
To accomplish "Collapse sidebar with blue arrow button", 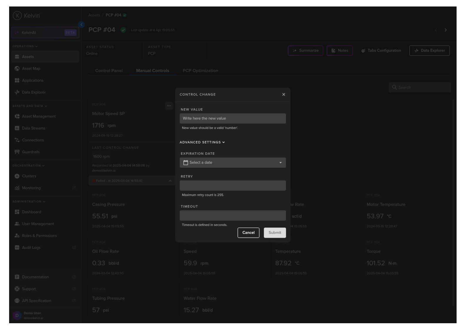I will pos(81,25).
